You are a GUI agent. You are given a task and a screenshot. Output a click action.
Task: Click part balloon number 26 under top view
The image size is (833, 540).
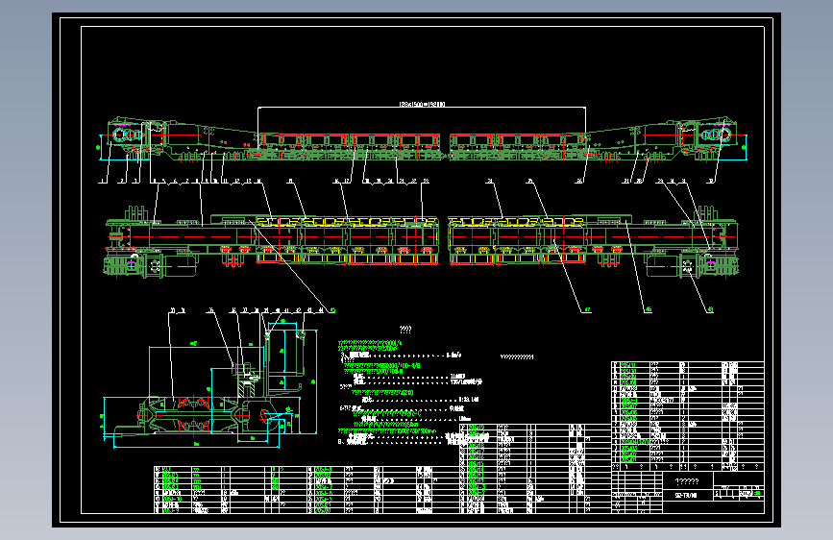point(579,181)
